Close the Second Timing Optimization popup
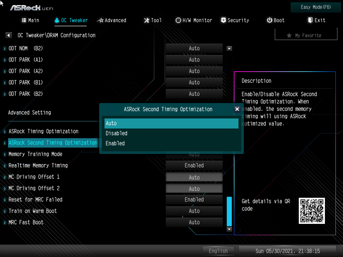The height and width of the screenshot is (257, 343). pyautogui.click(x=237, y=109)
